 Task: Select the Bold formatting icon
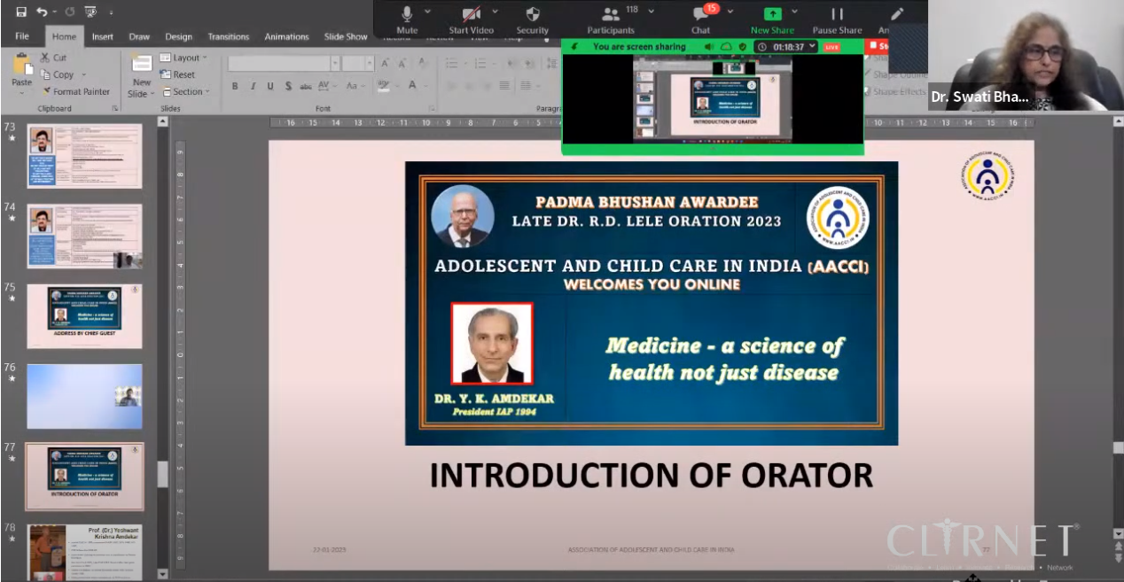tap(235, 86)
